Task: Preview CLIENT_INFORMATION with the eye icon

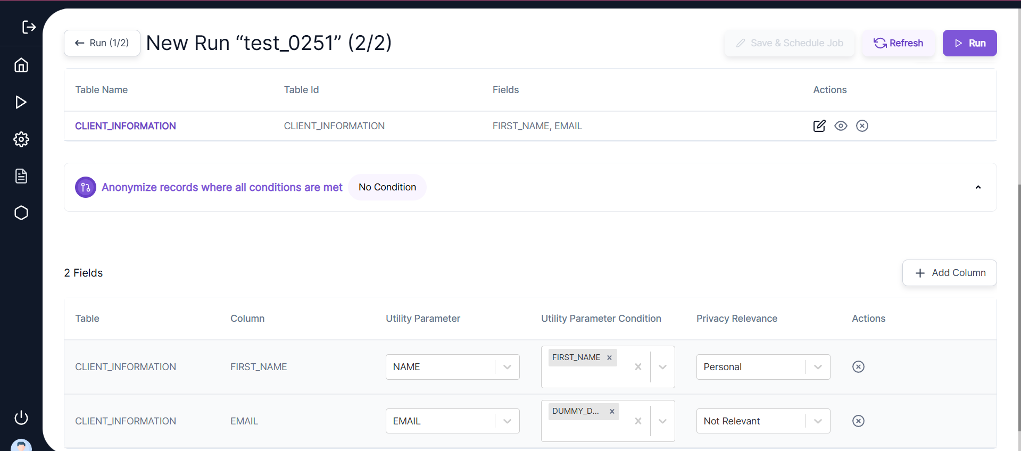Action: (841, 126)
